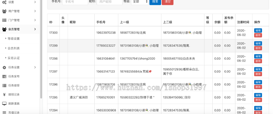
Task: Click phone number 15653030908
Action: point(106,110)
